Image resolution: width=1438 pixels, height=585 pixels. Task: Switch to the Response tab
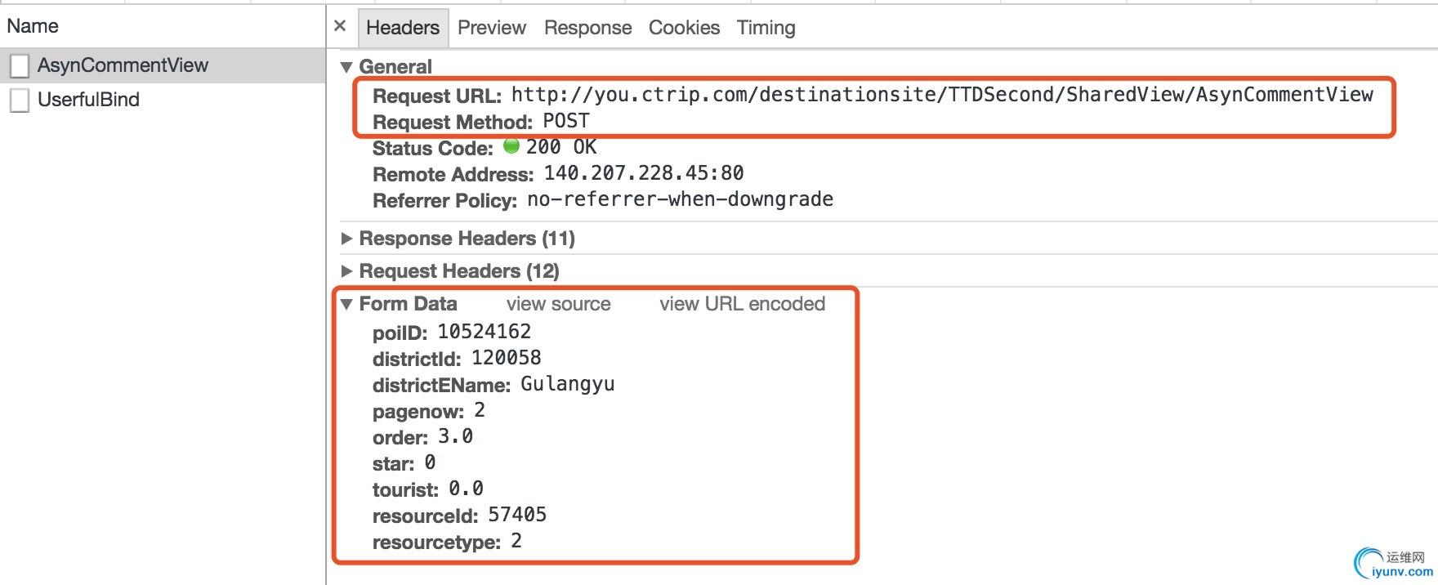coord(587,28)
